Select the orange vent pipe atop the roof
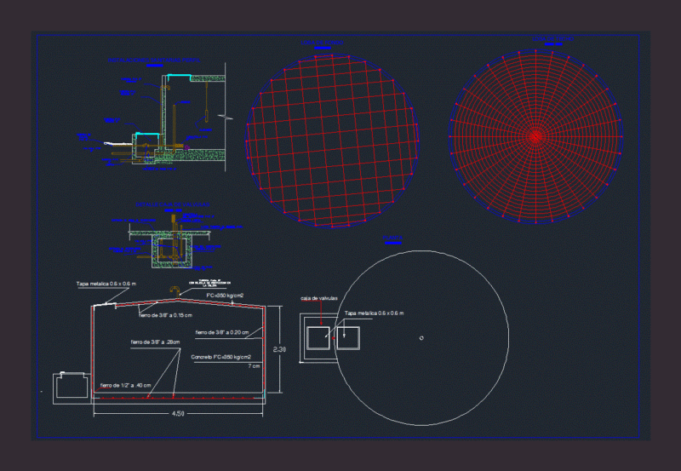Image resolution: width=681 pixels, height=471 pixels. [x=175, y=290]
